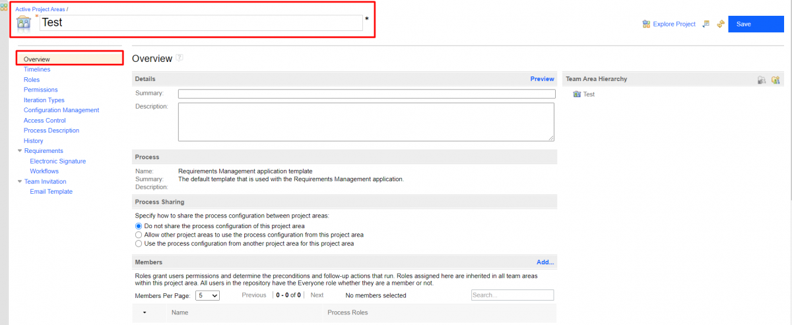Click the greyed team hierarchy icon
This screenshot has width=792, height=325.
coord(762,80)
